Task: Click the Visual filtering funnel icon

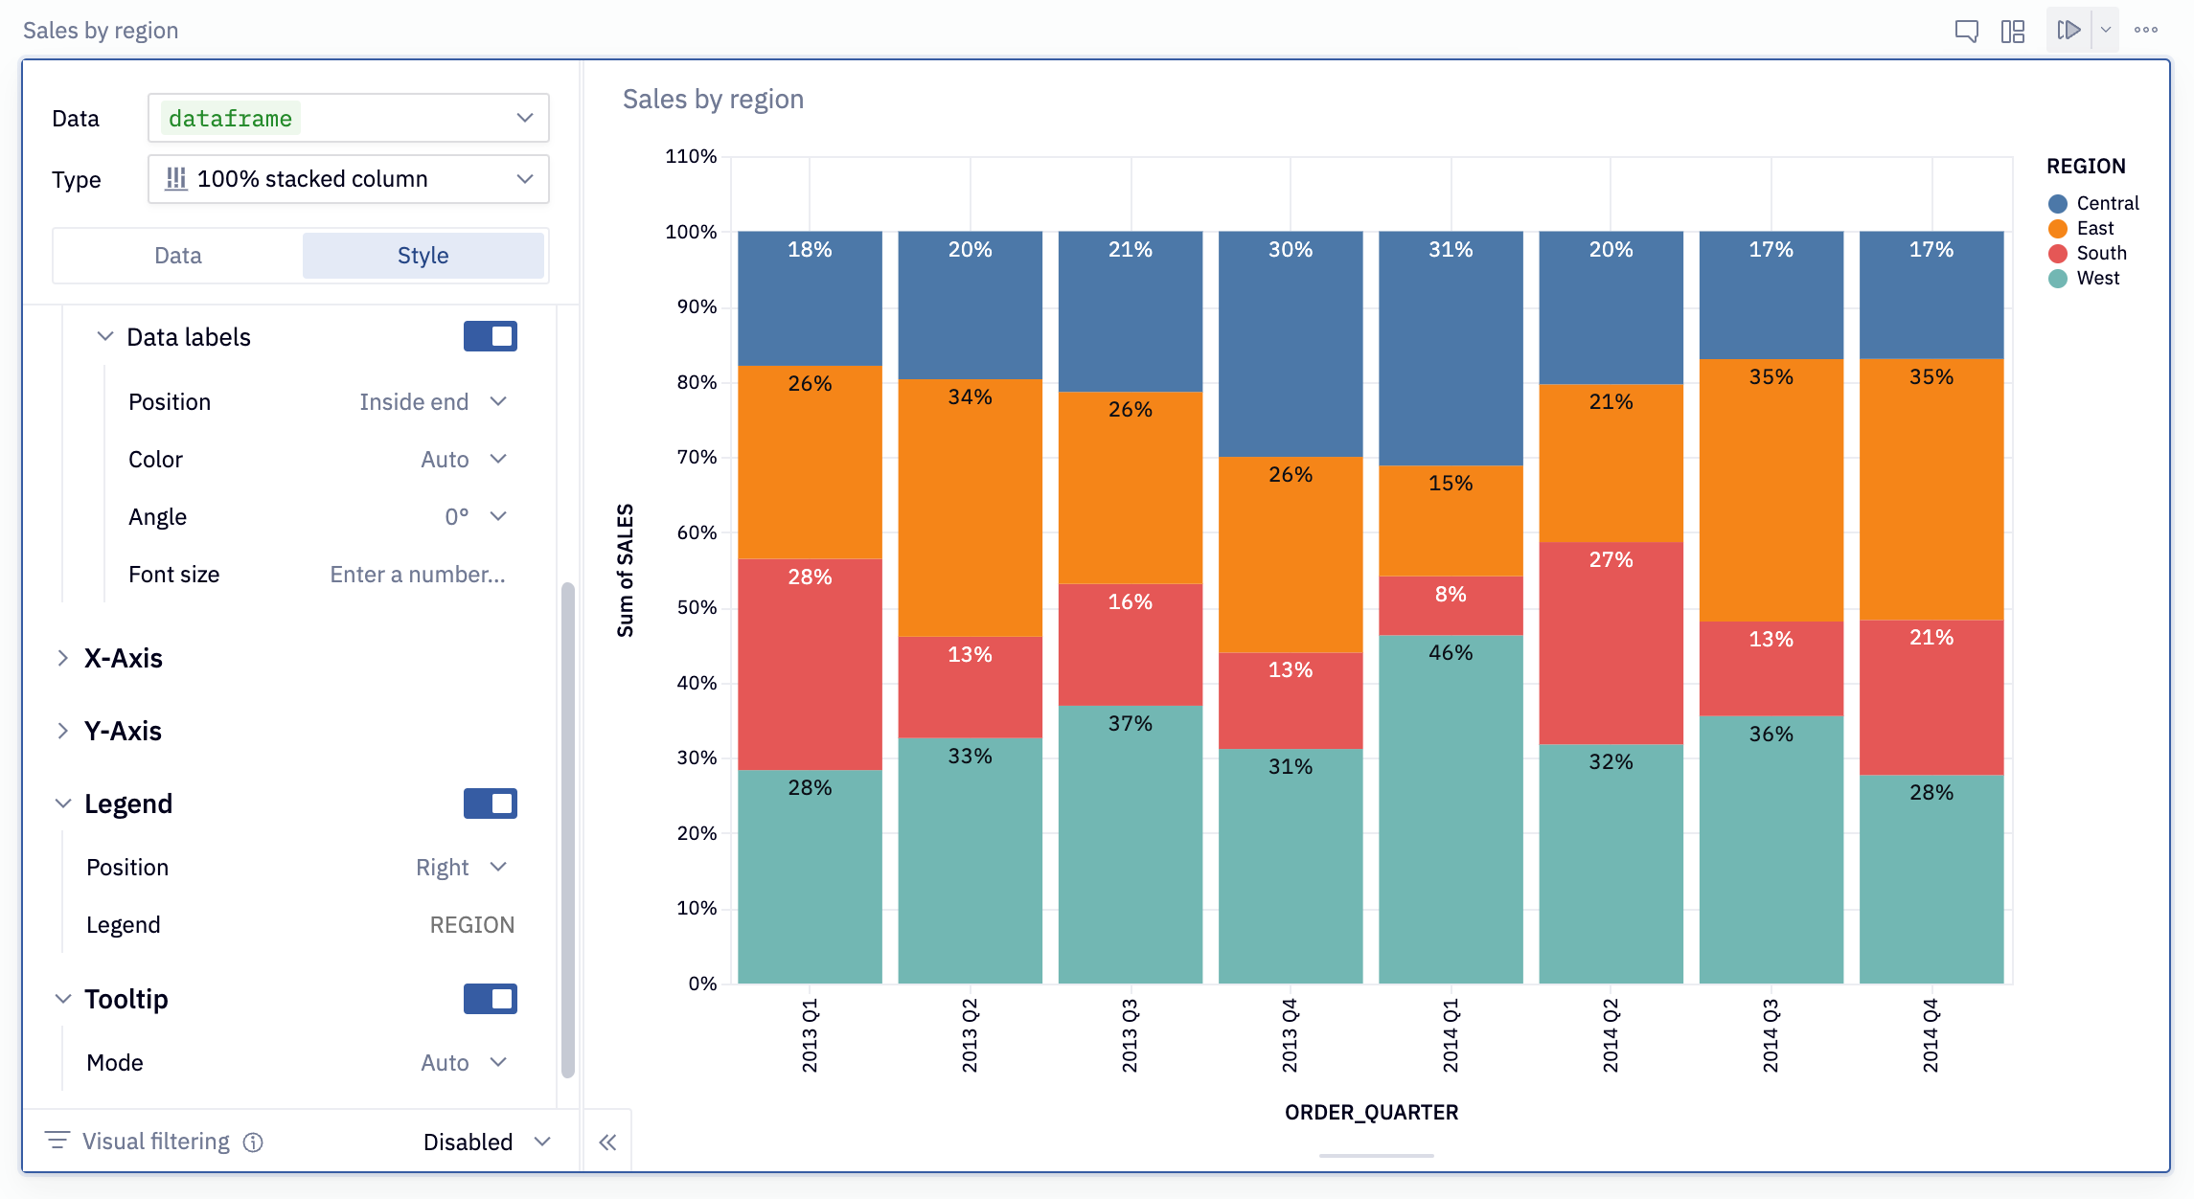Action: click(x=57, y=1141)
